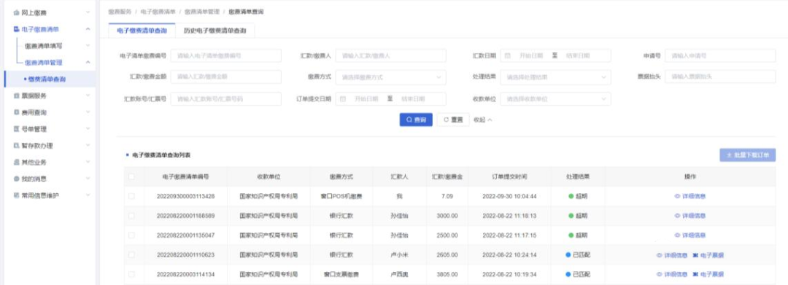
Task: Click the 批量下载订单 button
Action: point(747,155)
